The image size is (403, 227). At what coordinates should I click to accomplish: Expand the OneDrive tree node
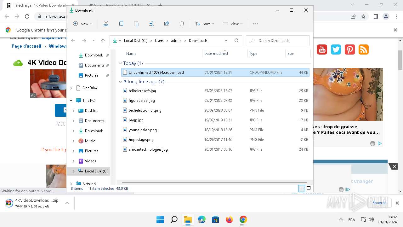click(x=71, y=88)
